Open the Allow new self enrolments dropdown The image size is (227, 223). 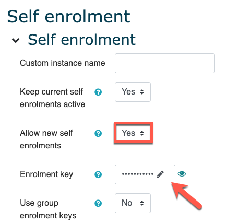click(133, 133)
